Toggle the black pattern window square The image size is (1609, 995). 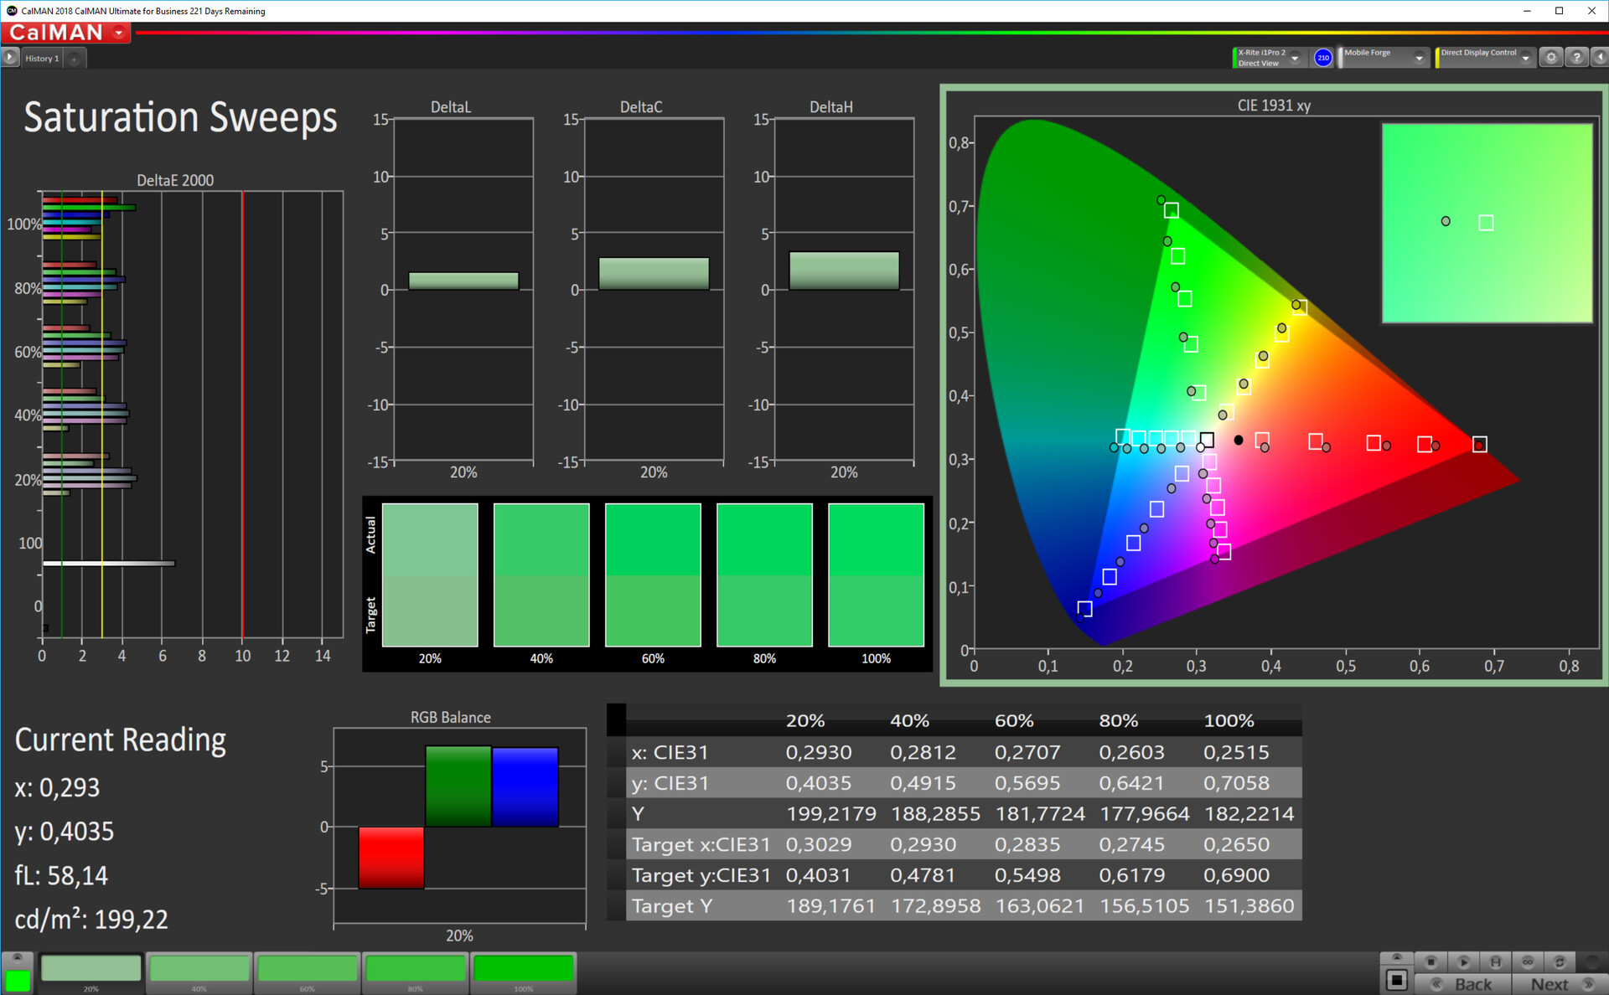click(x=1396, y=979)
